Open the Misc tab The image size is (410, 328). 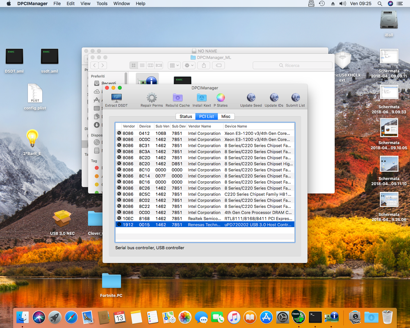click(x=226, y=116)
